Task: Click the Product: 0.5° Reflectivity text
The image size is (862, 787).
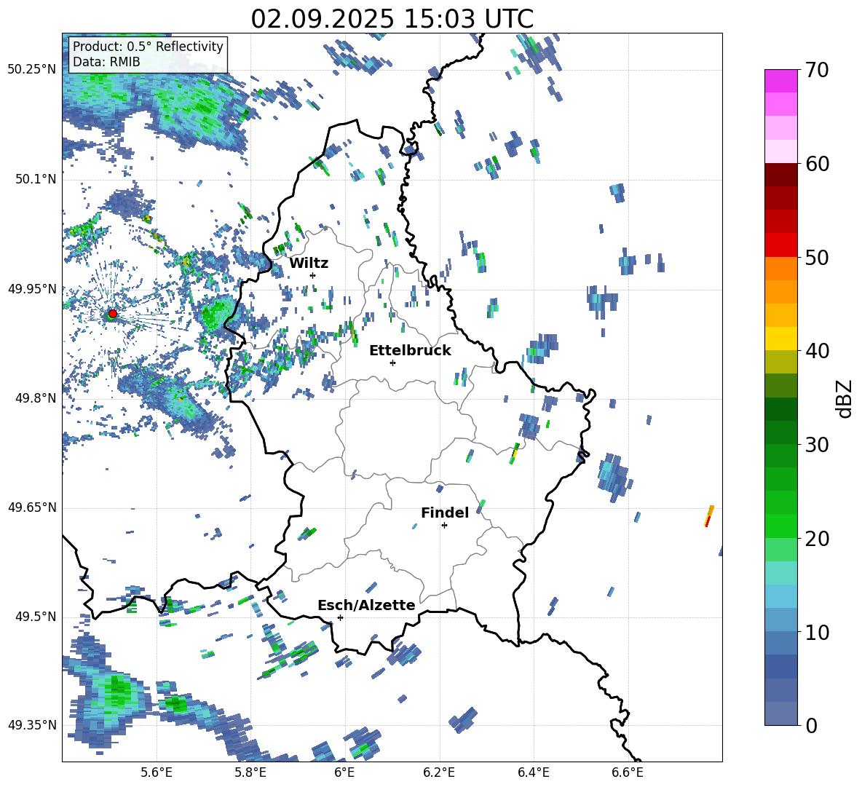Action: pyautogui.click(x=148, y=46)
